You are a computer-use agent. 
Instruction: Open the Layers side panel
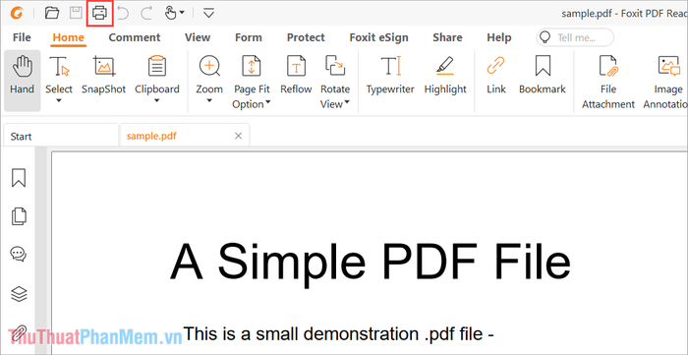coord(19,294)
